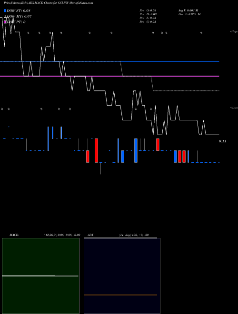
Task: Select the 'DOW PT: 0' legend text
Action: 16,22
